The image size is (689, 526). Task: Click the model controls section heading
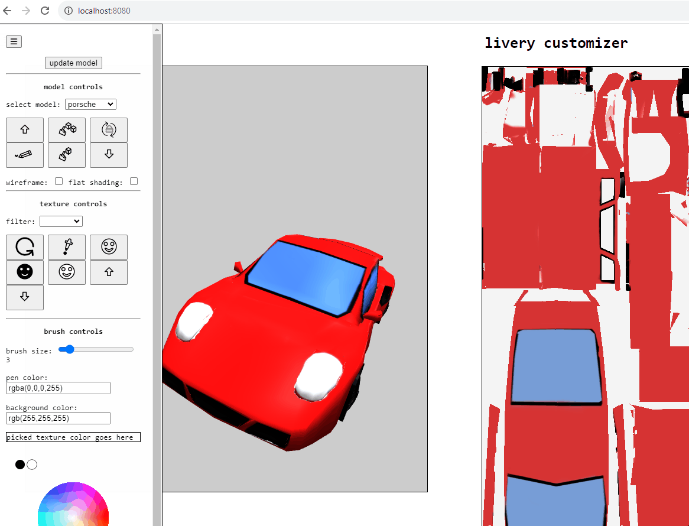73,86
